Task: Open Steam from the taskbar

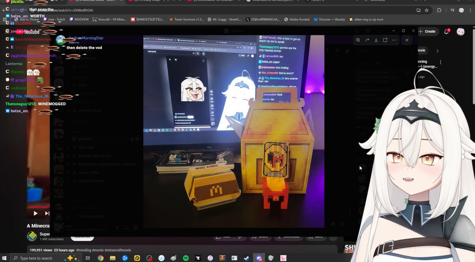Action: coord(247,258)
